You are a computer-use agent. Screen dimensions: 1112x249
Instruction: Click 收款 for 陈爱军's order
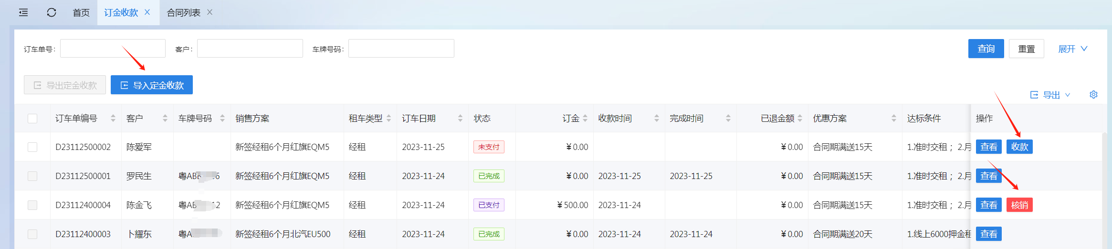(1019, 147)
